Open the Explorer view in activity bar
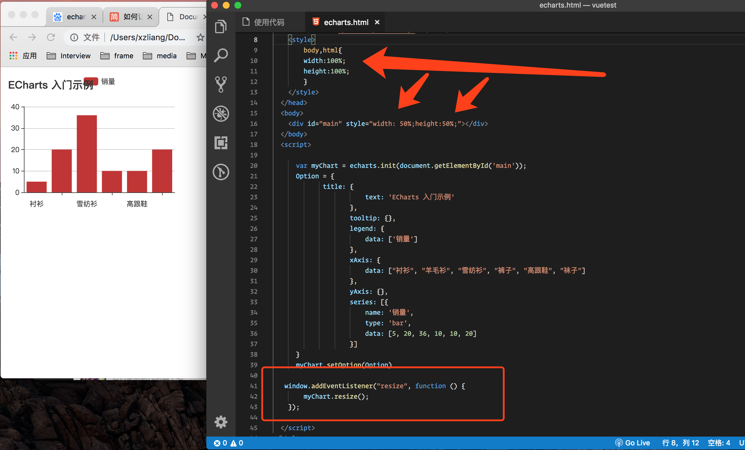 pyautogui.click(x=221, y=27)
